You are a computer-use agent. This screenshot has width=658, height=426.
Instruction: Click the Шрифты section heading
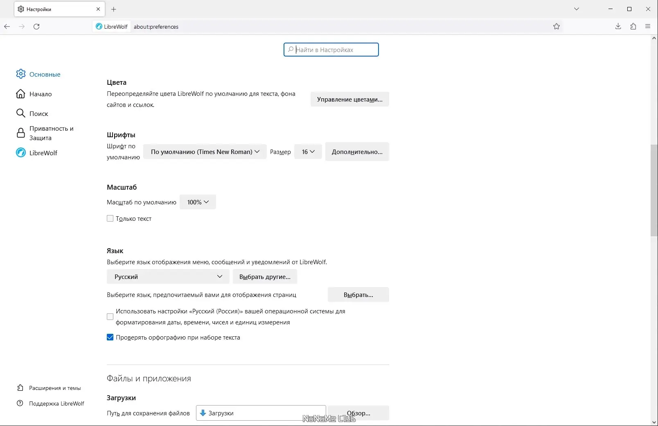tap(121, 135)
